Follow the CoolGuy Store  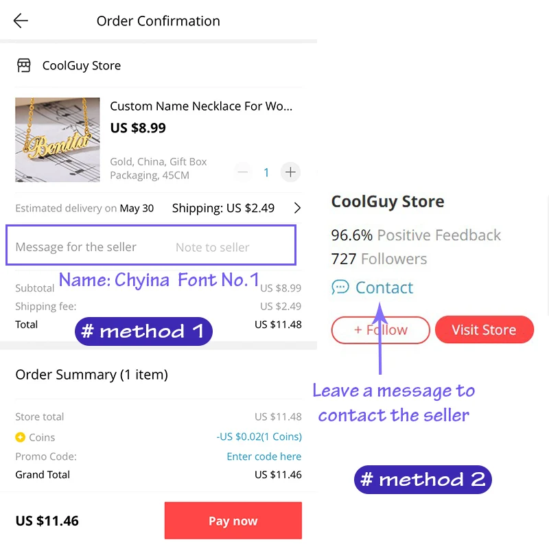(380, 330)
